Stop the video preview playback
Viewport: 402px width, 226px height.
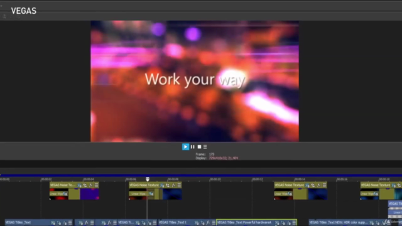click(x=199, y=147)
